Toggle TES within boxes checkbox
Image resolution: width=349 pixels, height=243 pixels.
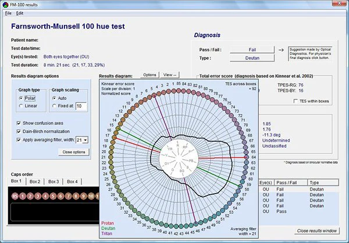295,101
